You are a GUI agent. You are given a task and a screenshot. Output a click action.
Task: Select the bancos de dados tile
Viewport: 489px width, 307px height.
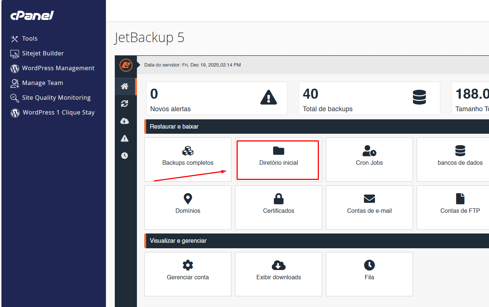tap(460, 160)
